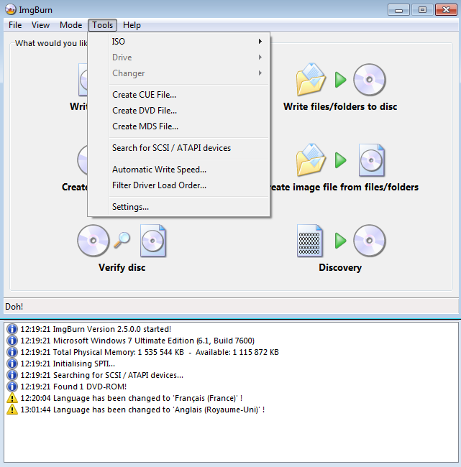Image resolution: width=461 pixels, height=467 pixels.
Task: Click info icon beside Total Physical Memory entry
Action: tap(12, 352)
